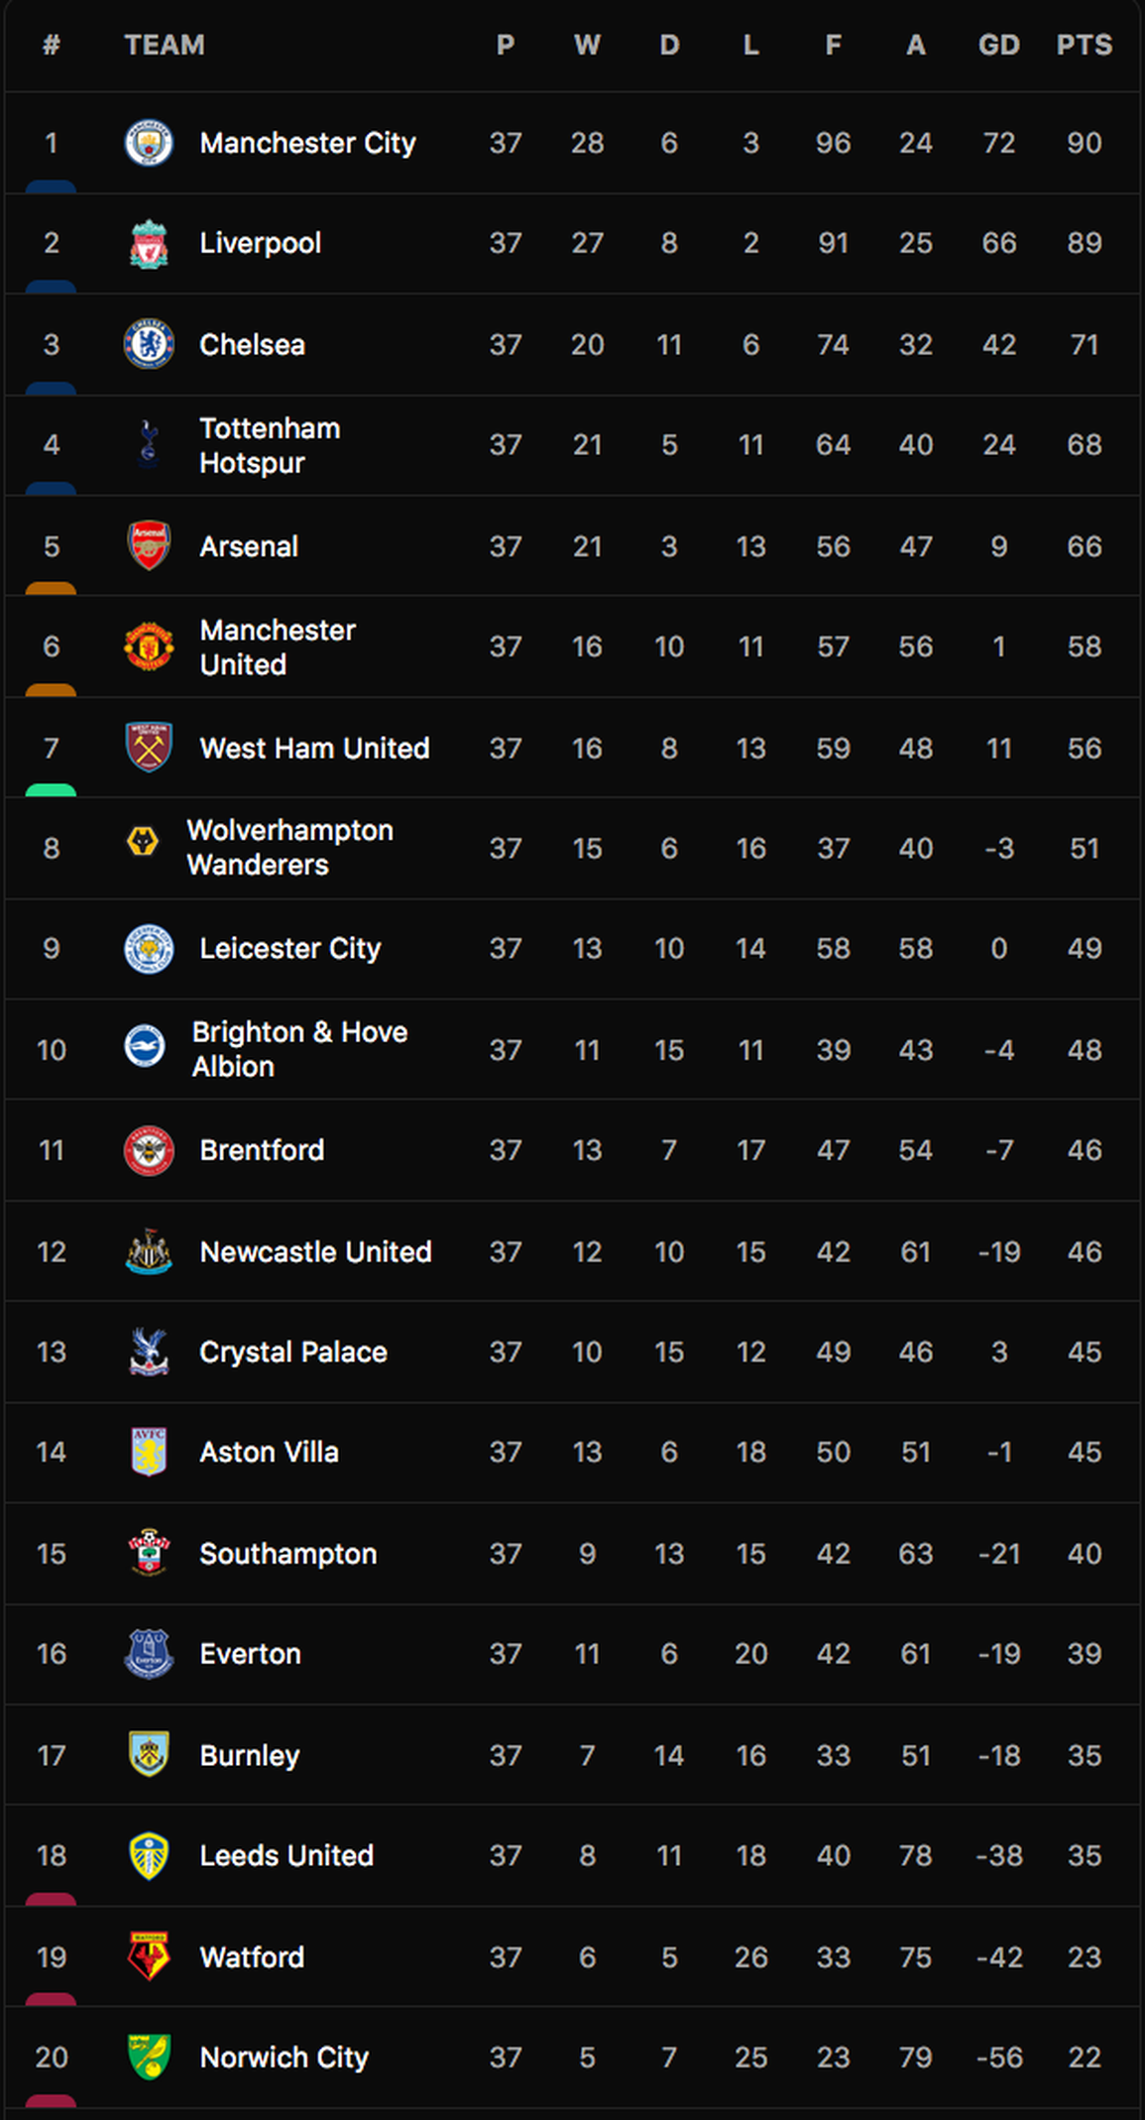Screen dimensions: 1145x2120
Task: Click the Wolverhampton Wanderers wolf logo
Action: (143, 842)
